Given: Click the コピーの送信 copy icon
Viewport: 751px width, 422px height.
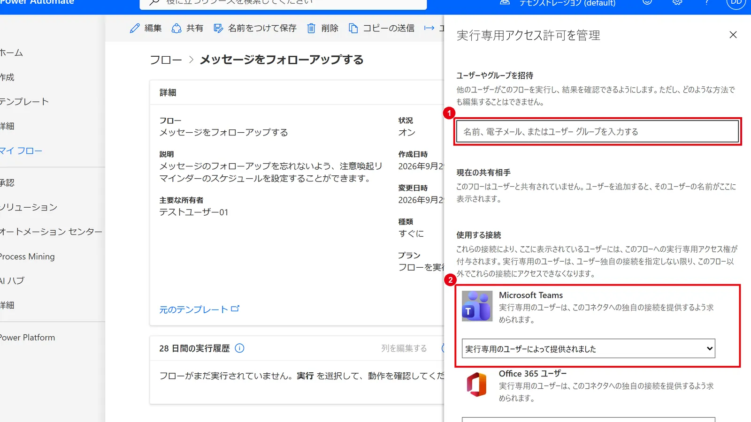Looking at the screenshot, I should pos(353,28).
